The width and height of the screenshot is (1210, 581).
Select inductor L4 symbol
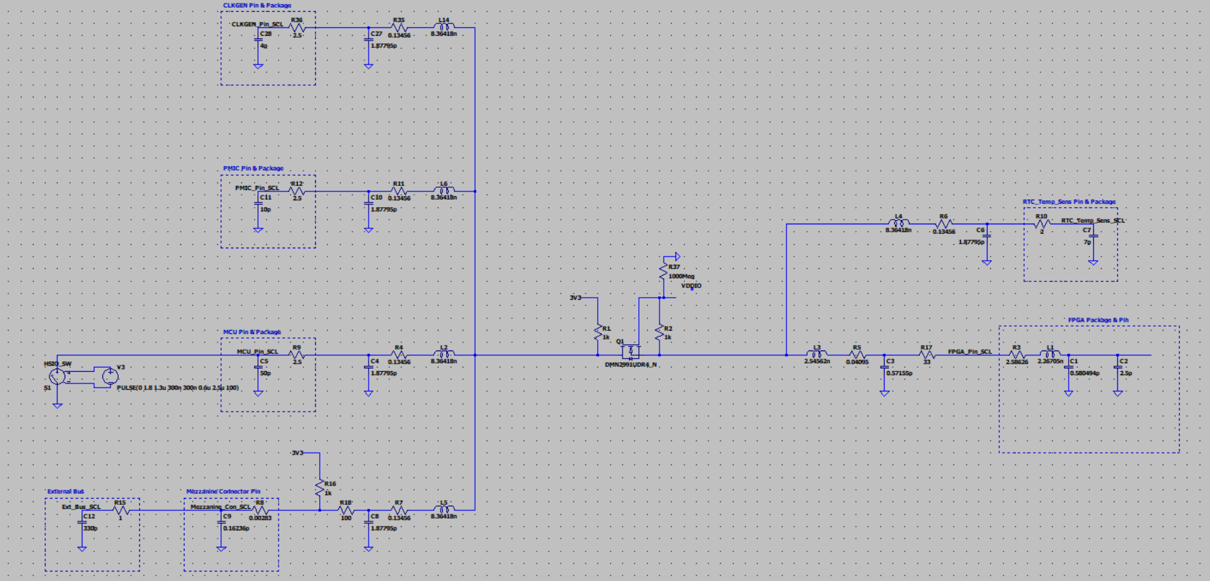coord(898,223)
